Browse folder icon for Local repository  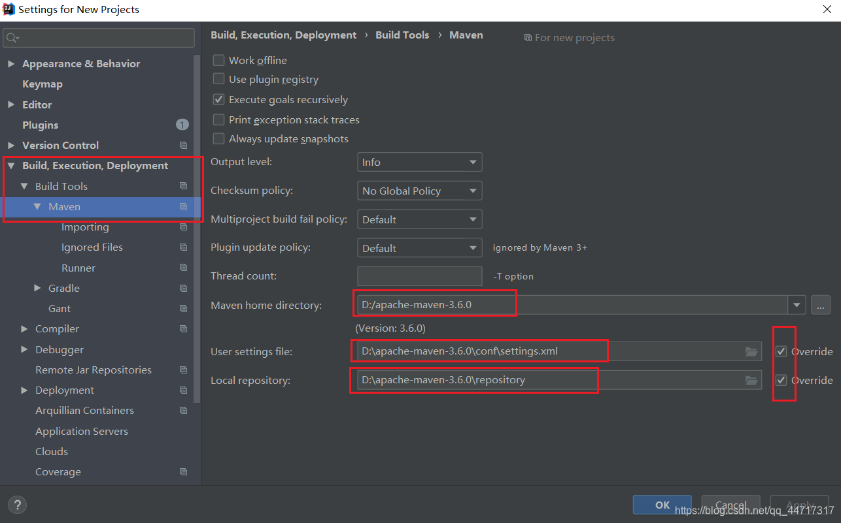751,380
